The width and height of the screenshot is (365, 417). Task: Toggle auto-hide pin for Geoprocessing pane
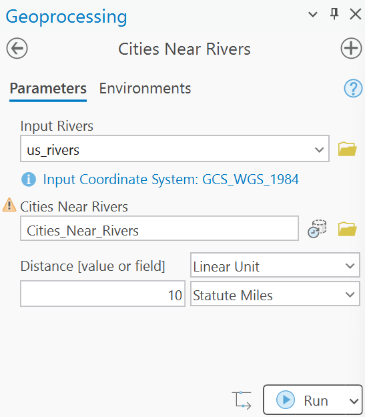[x=334, y=14]
